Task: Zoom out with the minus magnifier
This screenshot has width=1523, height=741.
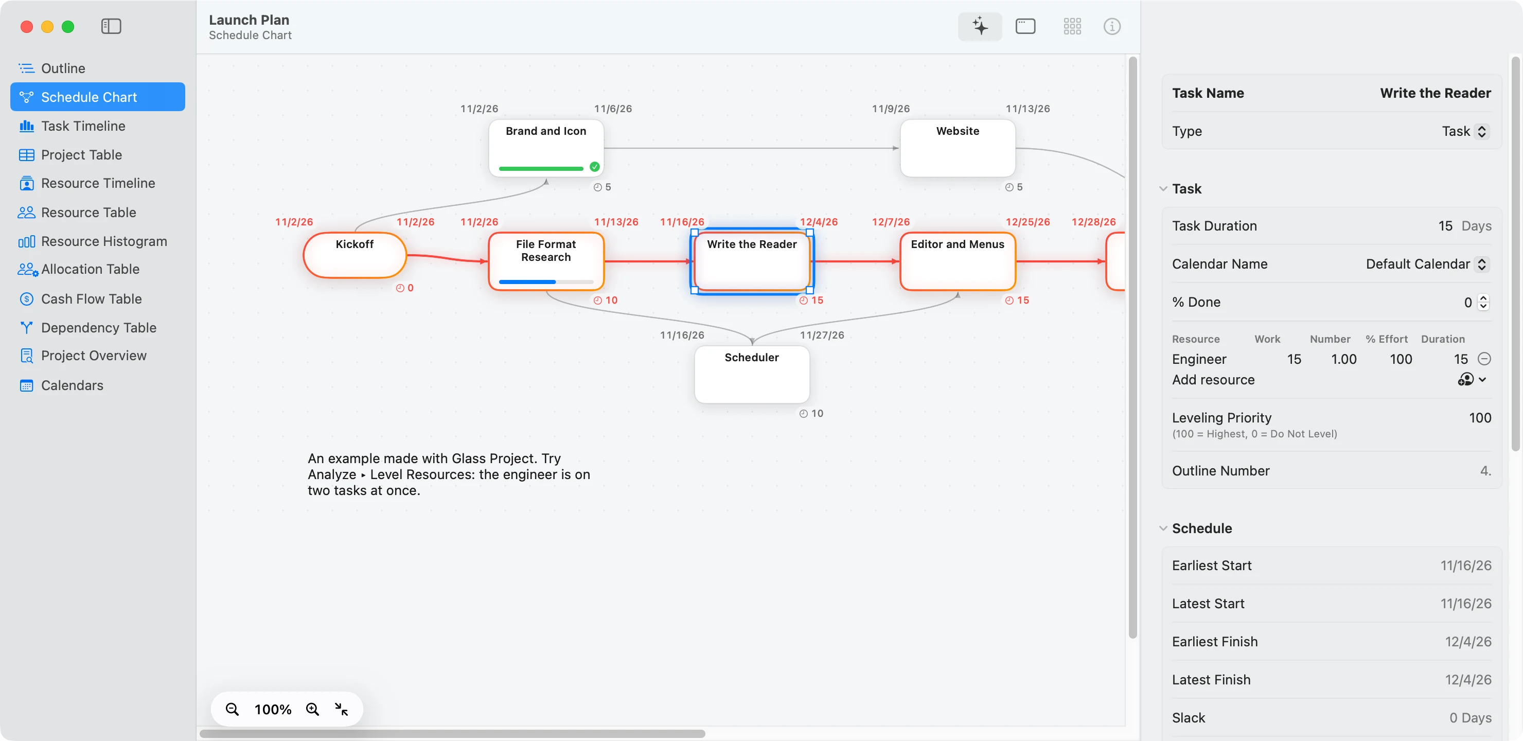Action: click(x=233, y=709)
